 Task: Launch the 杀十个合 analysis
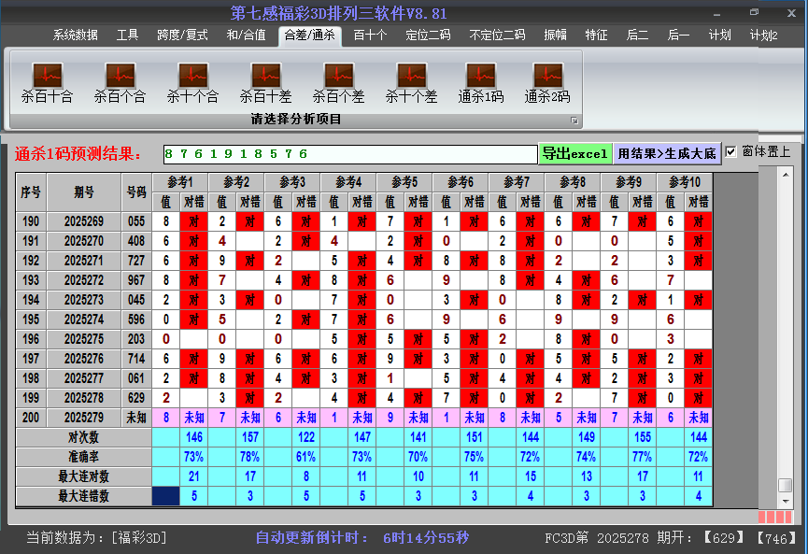tap(192, 82)
